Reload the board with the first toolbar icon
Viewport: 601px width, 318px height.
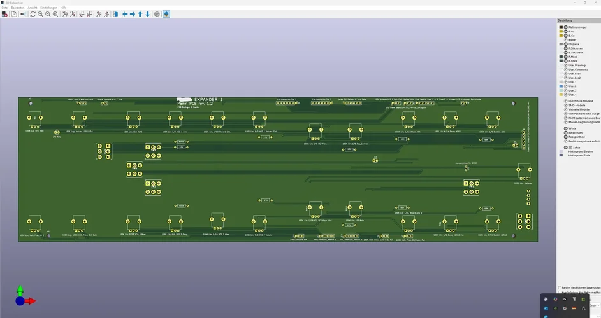(x=4, y=14)
